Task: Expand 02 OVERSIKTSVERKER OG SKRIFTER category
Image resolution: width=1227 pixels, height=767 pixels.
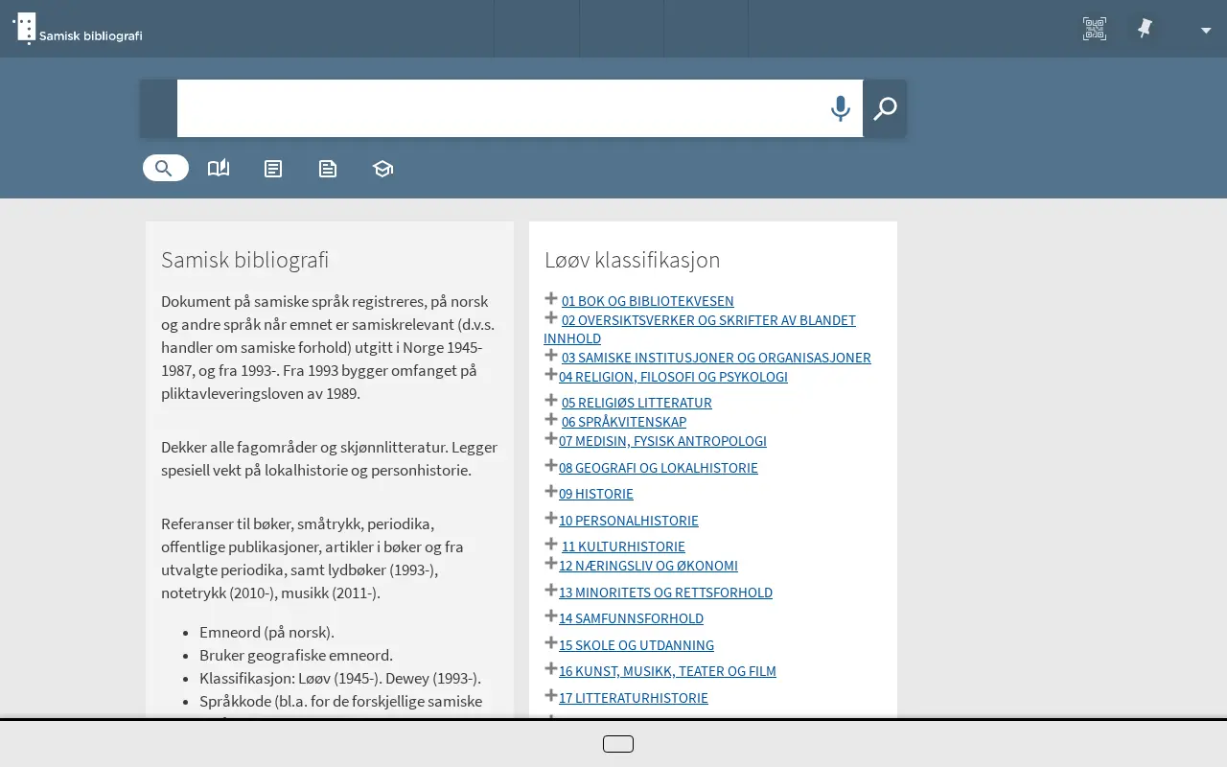Action: coord(551,317)
